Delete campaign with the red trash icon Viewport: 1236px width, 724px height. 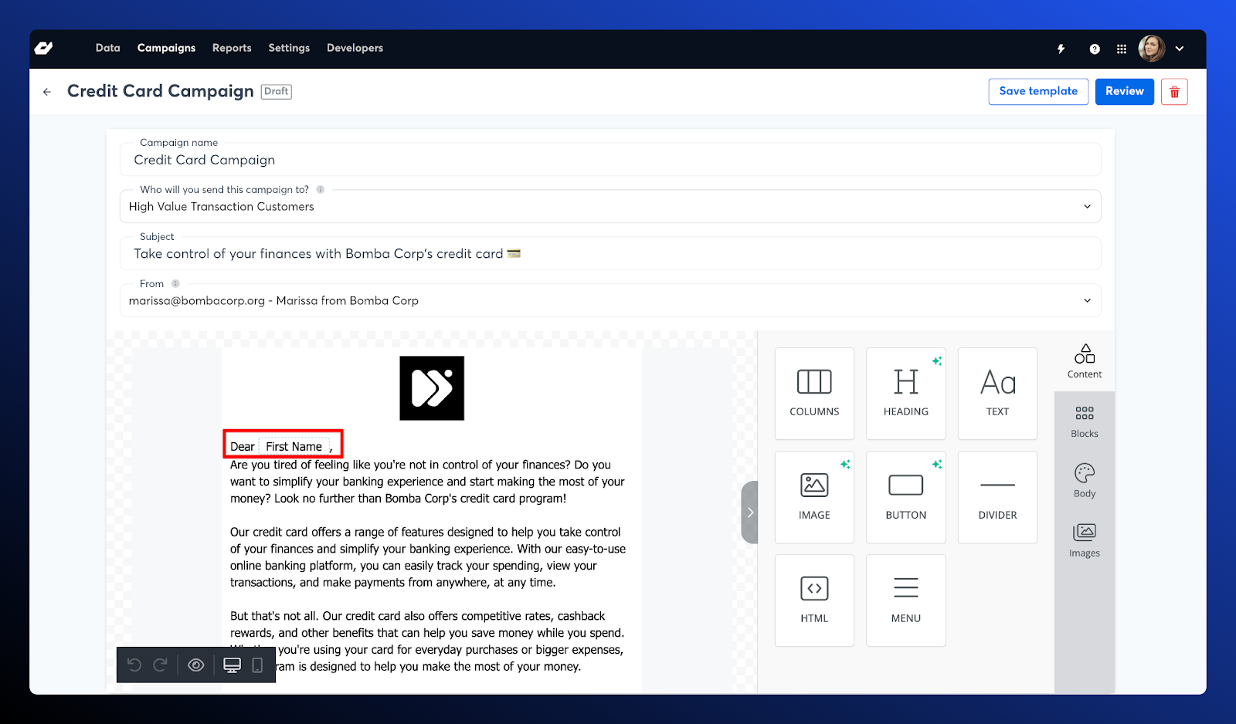1174,92
